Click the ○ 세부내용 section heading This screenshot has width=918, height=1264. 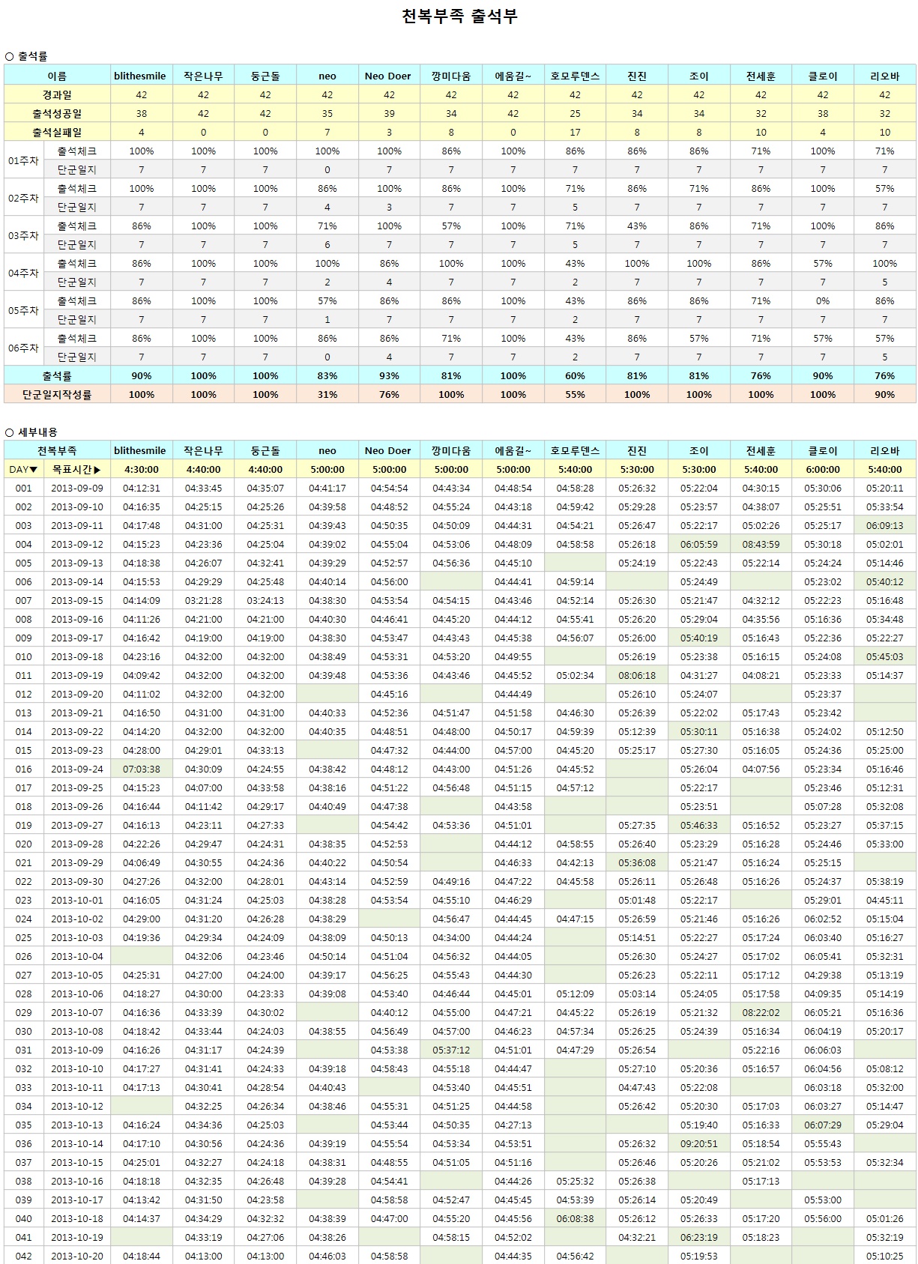(31, 432)
